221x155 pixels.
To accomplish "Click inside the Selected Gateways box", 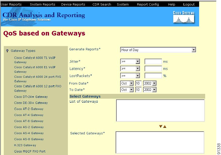I will [160, 142].
